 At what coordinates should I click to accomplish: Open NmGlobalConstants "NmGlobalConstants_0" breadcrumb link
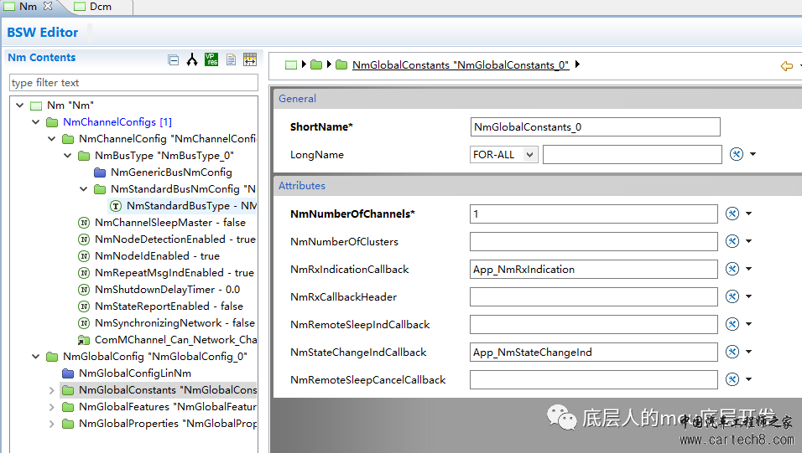click(x=461, y=64)
